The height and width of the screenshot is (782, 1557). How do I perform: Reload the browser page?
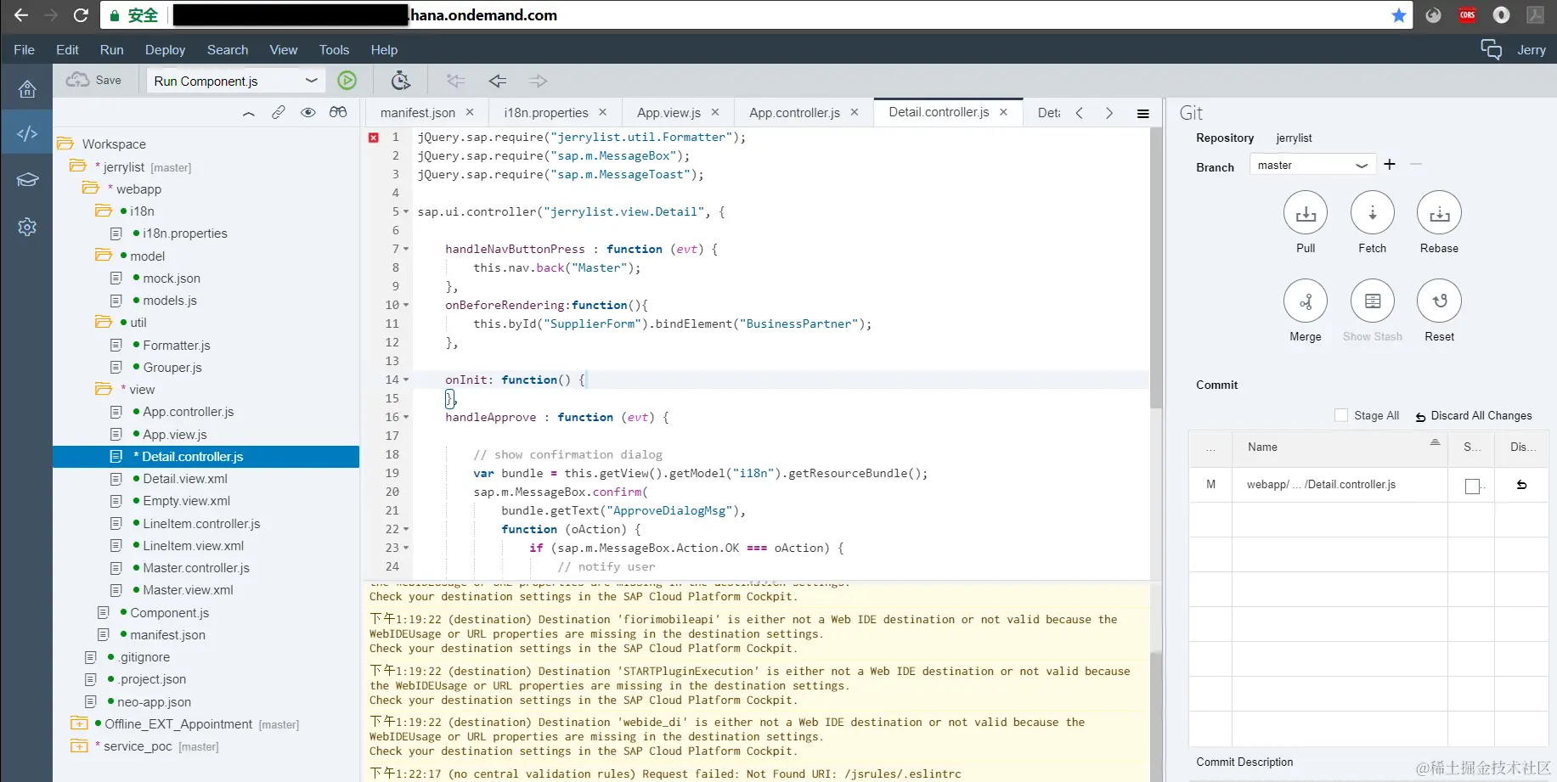pyautogui.click(x=81, y=15)
